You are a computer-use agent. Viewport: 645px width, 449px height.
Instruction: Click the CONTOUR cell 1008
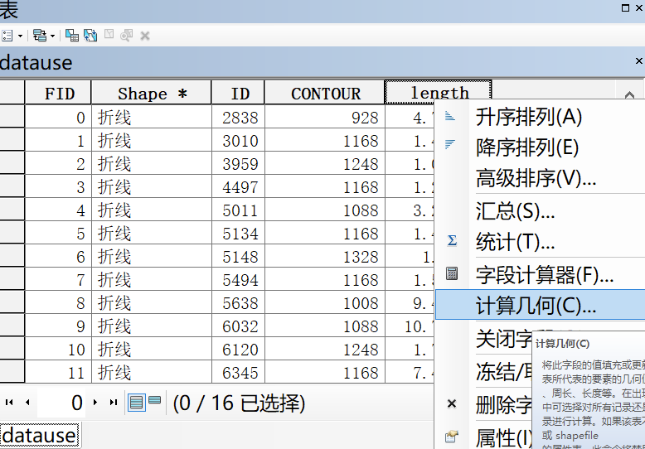pos(325,302)
